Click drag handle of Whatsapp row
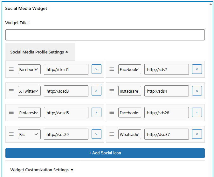Screen dimensions: 214x177 pos(112,134)
